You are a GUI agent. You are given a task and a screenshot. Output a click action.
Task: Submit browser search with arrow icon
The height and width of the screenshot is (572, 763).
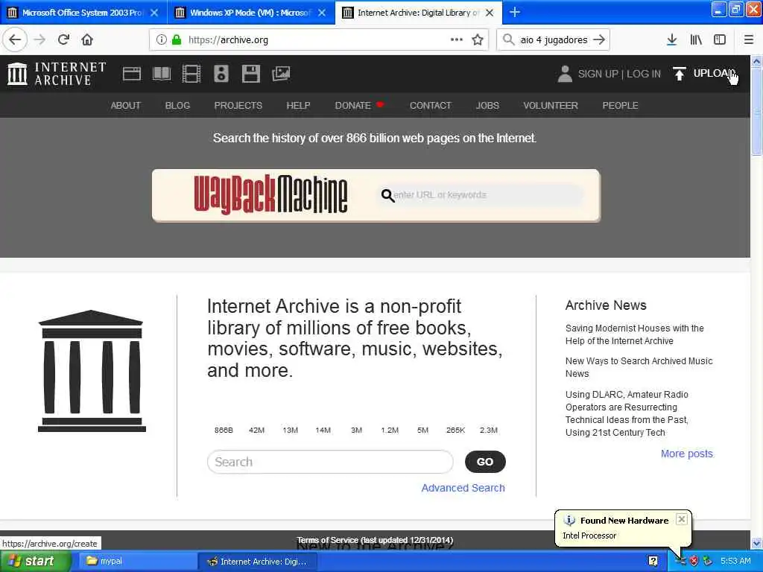pyautogui.click(x=599, y=40)
